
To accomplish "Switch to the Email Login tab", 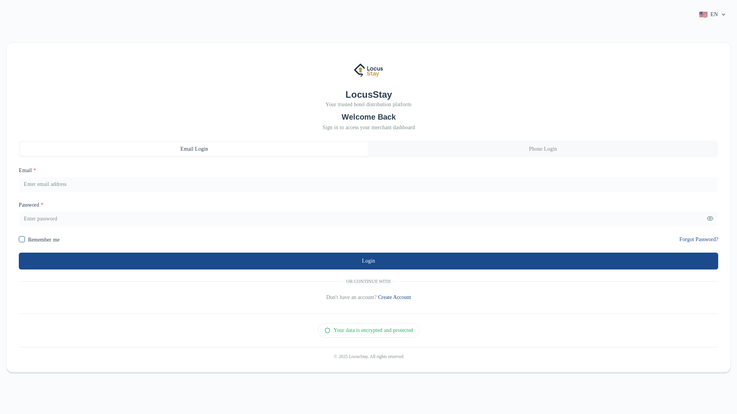I will click(x=194, y=149).
